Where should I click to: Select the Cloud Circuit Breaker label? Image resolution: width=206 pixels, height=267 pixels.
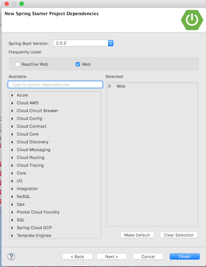tap(37, 111)
